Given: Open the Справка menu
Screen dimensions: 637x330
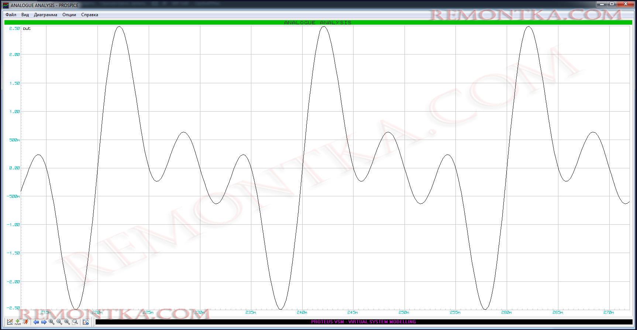Looking at the screenshot, I should coord(90,15).
